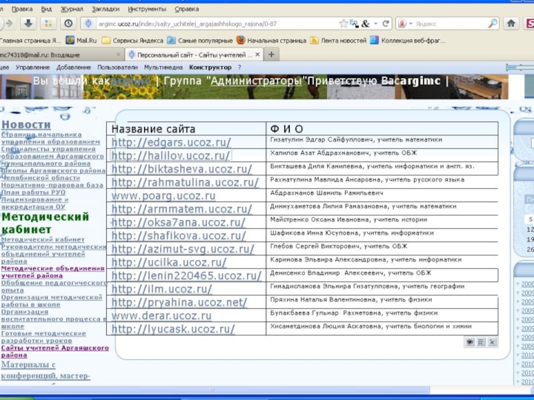This screenshot has width=534, height=400.
Task: Open the colored grid toolbar icon
Action: coord(48,23)
